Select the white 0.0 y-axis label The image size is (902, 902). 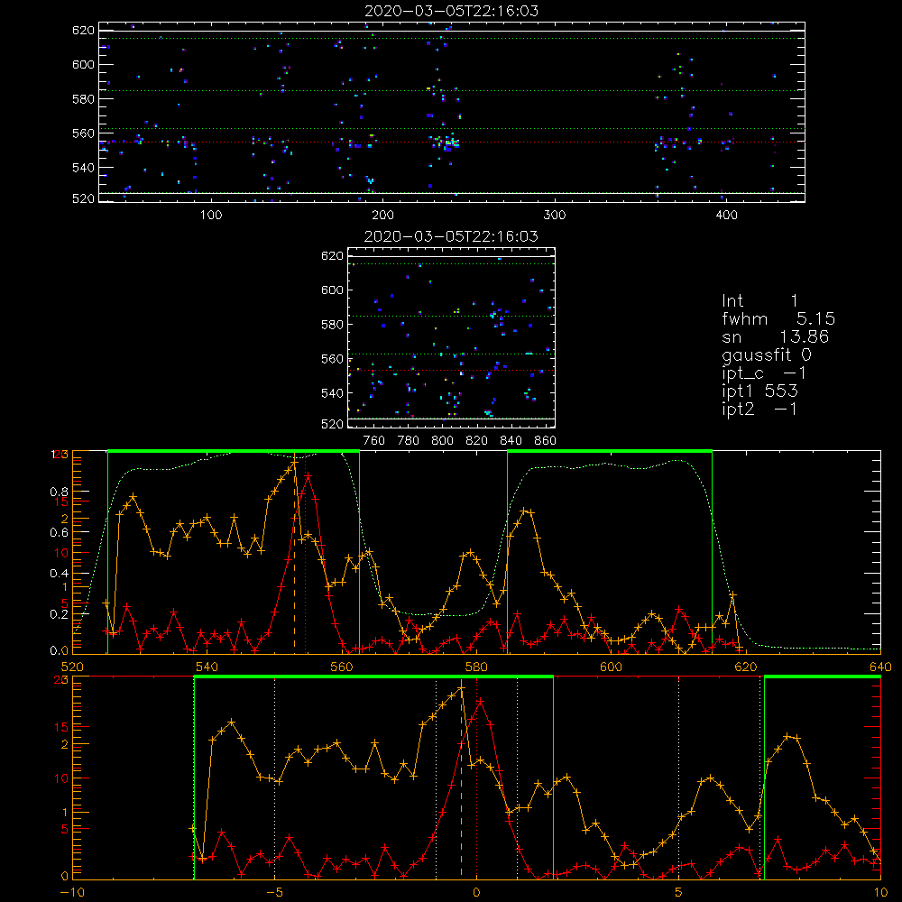(x=60, y=651)
